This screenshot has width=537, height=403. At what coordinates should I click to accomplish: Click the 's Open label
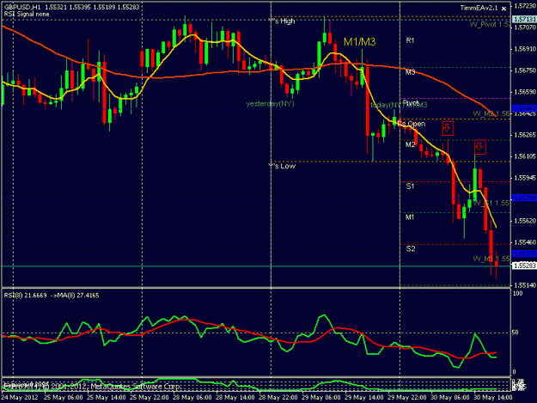coord(413,124)
